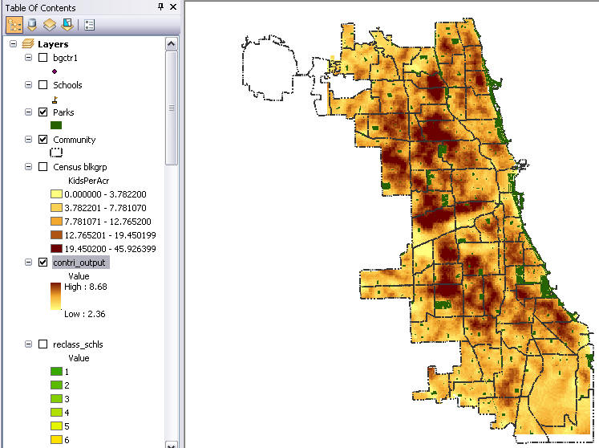Click the contents scrollbar down arrow

click(171, 445)
